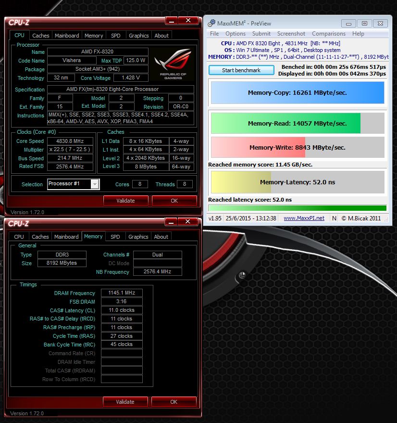Viewport: 397px width, 423px height.
Task: Open the MaxxMEM Comparisons menu
Action: click(x=329, y=34)
